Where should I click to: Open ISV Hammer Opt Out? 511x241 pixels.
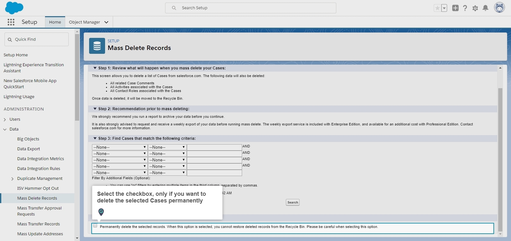point(38,188)
